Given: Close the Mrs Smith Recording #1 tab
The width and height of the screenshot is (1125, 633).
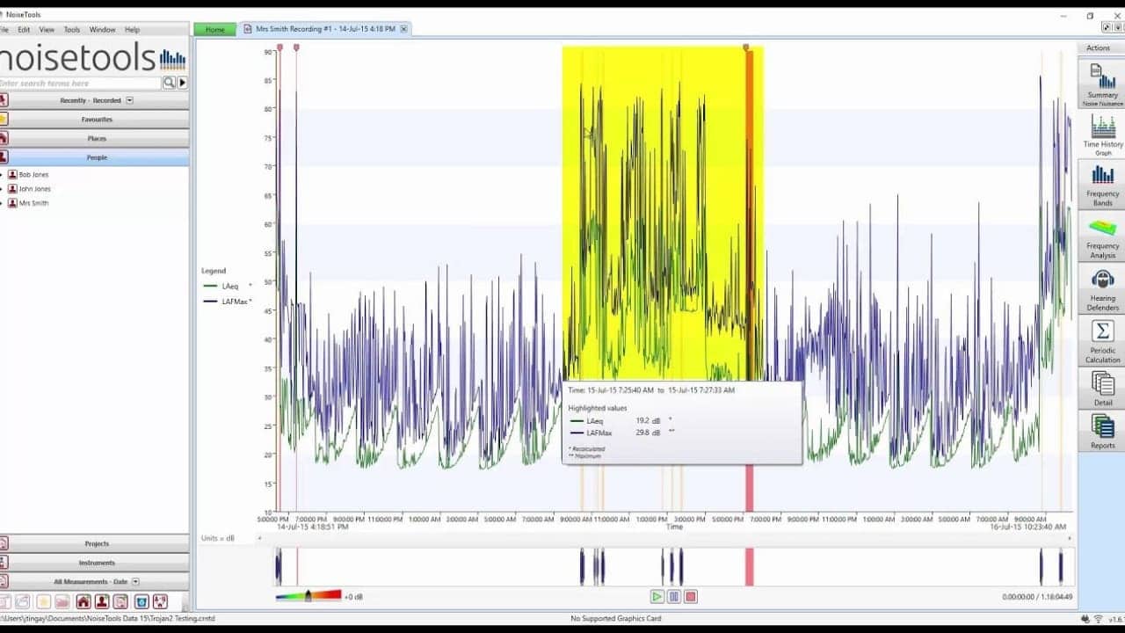Looking at the screenshot, I should tap(404, 29).
